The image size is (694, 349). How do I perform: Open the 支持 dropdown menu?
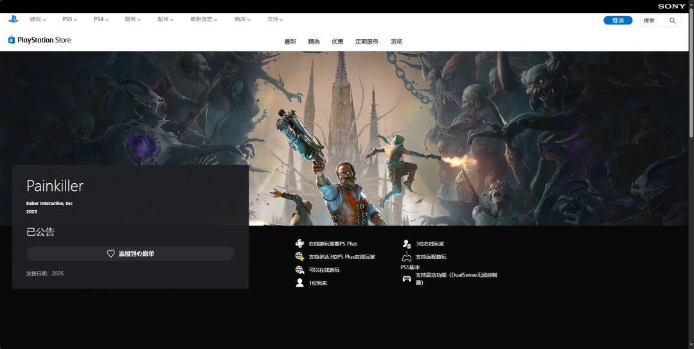coord(275,19)
